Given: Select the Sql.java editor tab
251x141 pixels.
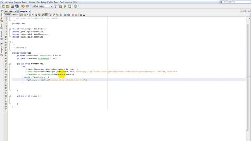Looking at the screenshot, I should point(24,11).
